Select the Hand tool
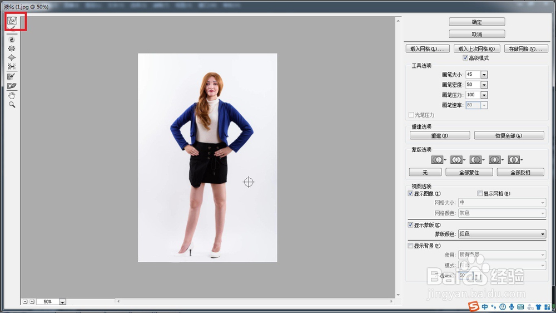This screenshot has height=313, width=556. point(12,95)
